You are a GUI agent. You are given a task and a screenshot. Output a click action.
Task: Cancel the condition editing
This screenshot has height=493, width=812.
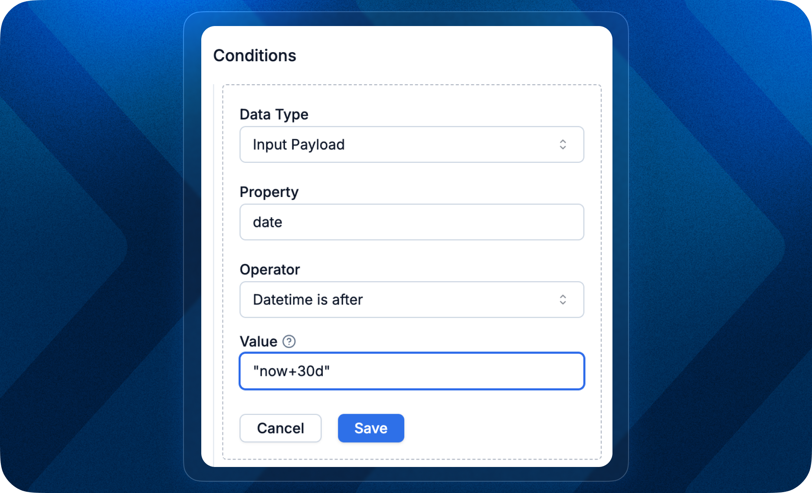280,428
